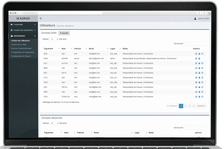The width and height of the screenshot is (224, 149).
Task: Sort active accounts by Trigramme column
Action: pos(51,49)
